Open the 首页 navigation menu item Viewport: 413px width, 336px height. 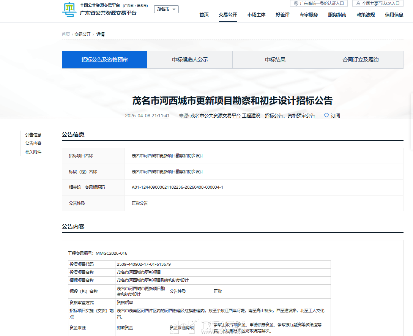(x=204, y=15)
